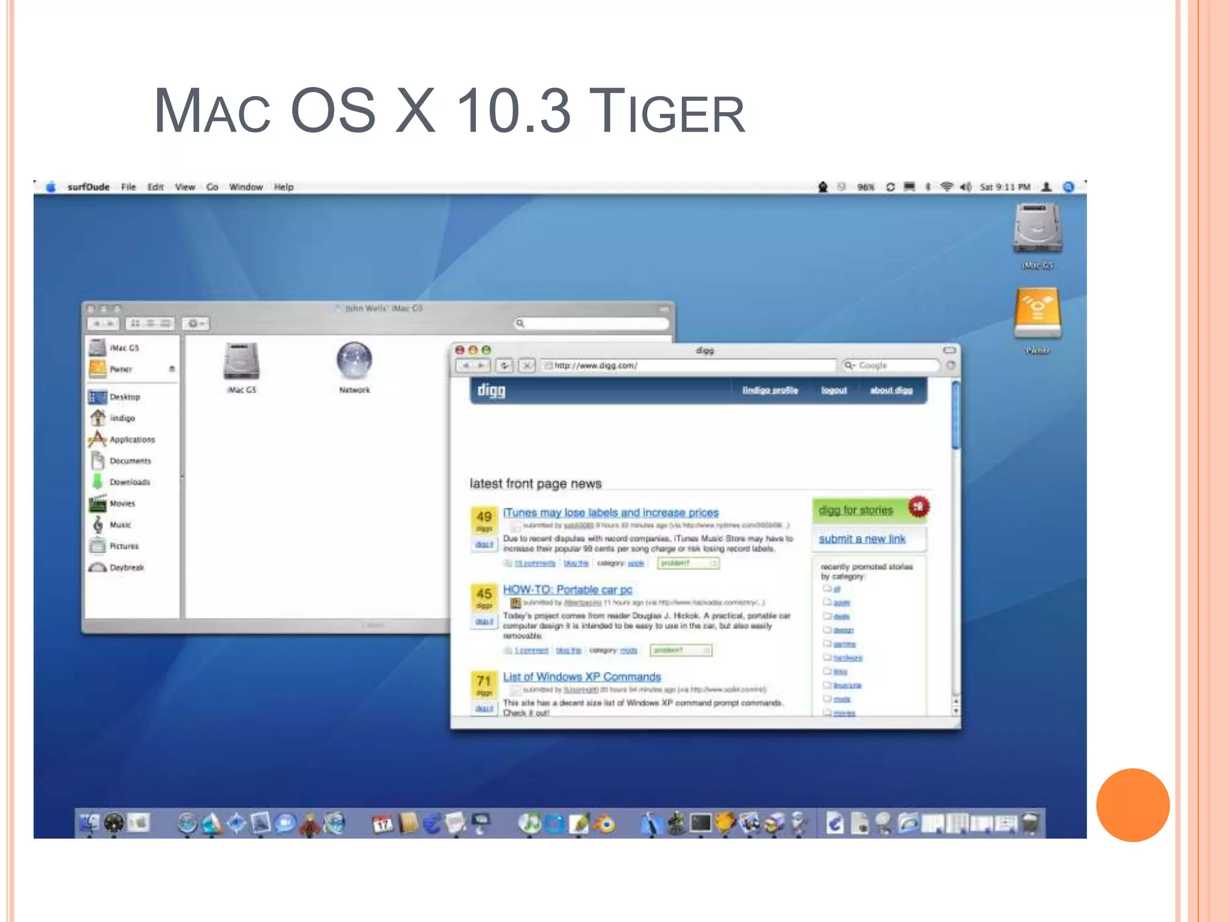This screenshot has width=1229, height=922.
Task: Open the Help menu
Action: [284, 187]
